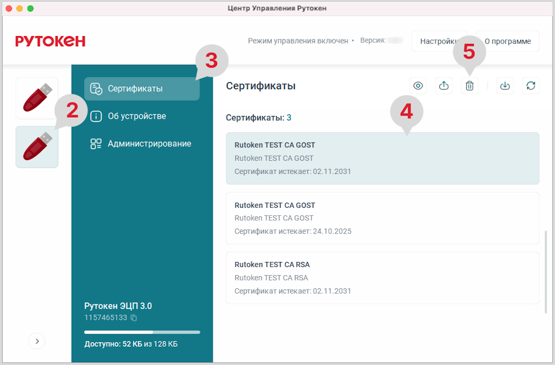Switch to the Об устройстве tab
Screen dimensions: 555x365
[x=136, y=116]
